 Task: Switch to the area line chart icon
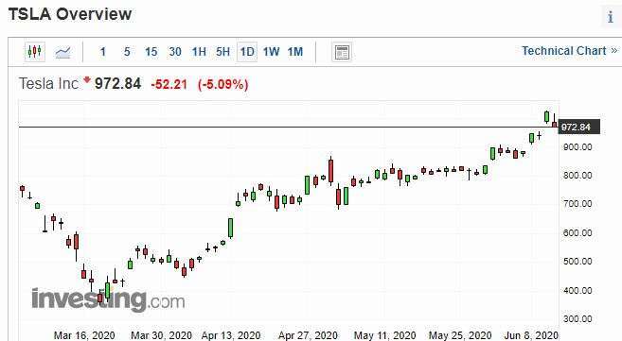62,52
